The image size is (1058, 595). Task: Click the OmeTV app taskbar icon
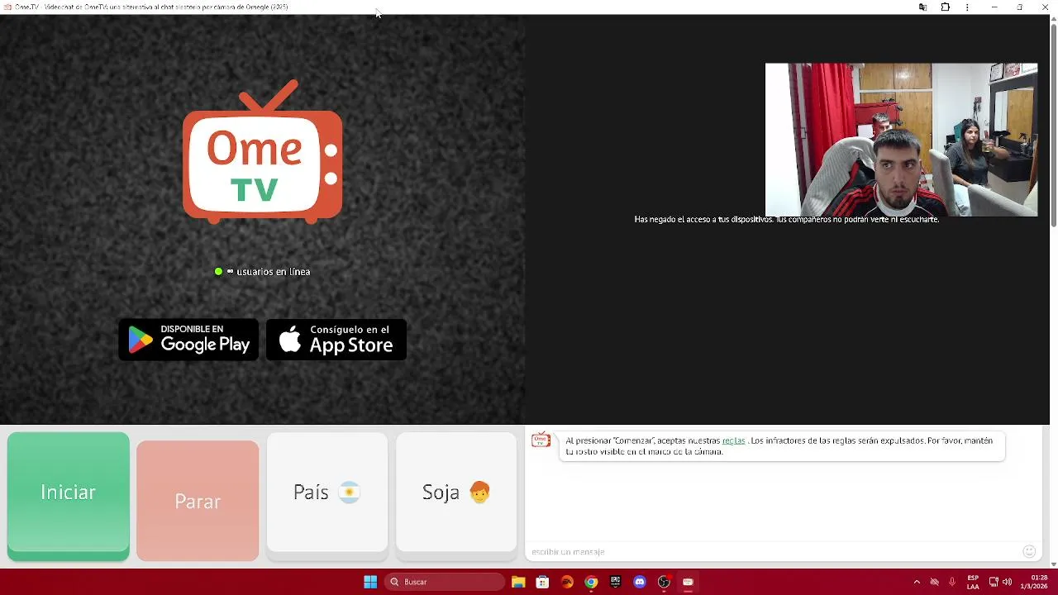point(688,582)
